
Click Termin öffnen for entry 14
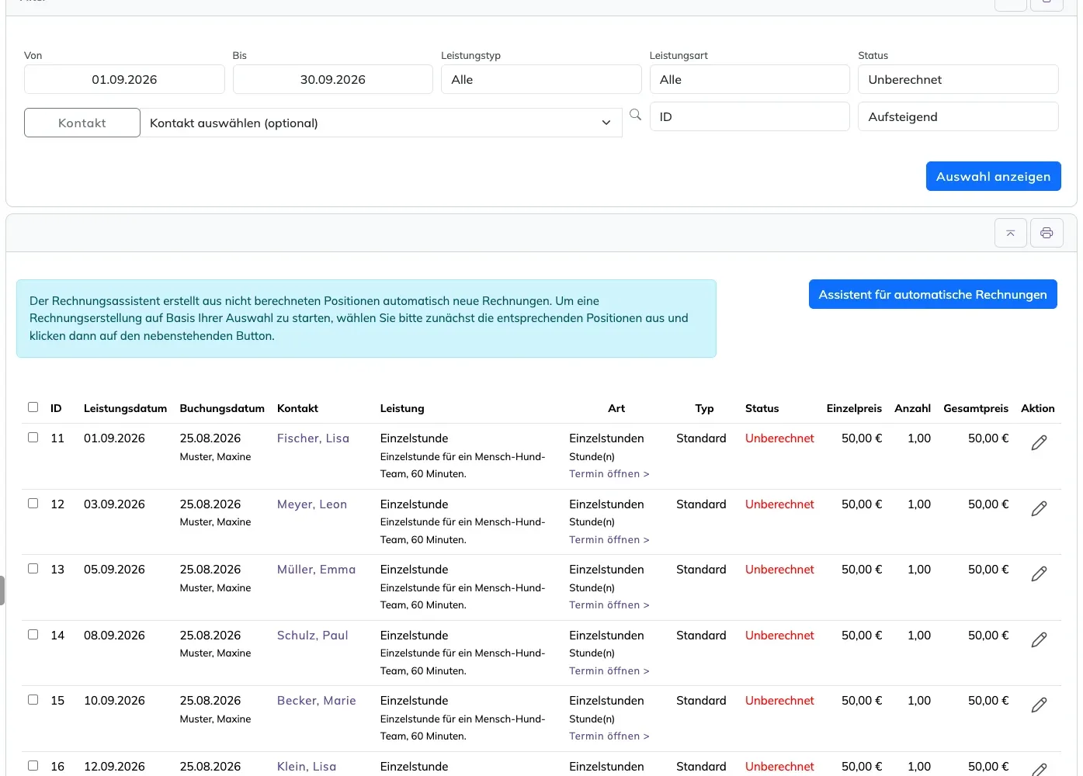tap(609, 671)
